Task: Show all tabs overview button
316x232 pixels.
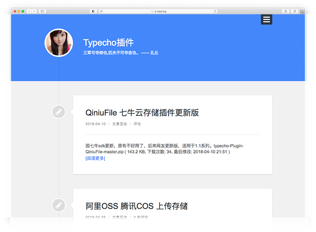Action: click(x=295, y=11)
